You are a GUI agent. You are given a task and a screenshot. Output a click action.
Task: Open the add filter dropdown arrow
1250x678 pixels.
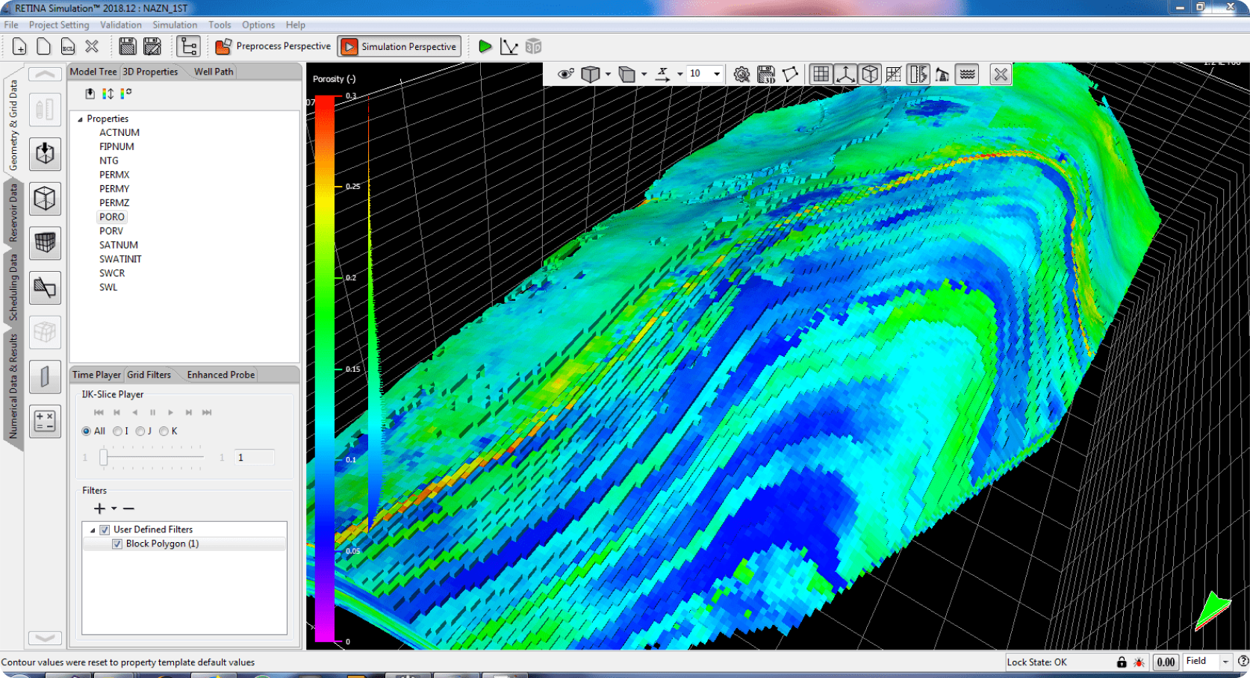point(114,508)
